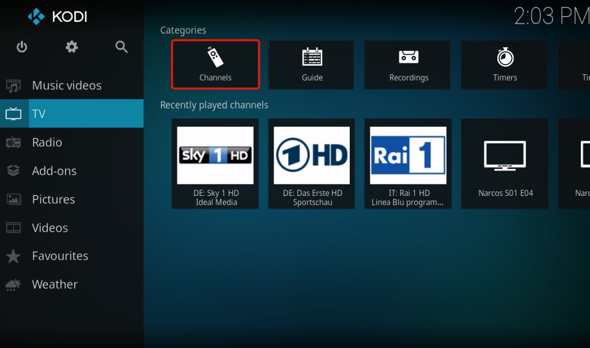Click the TV icon in sidebar
This screenshot has width=590, height=348.
coord(14,114)
